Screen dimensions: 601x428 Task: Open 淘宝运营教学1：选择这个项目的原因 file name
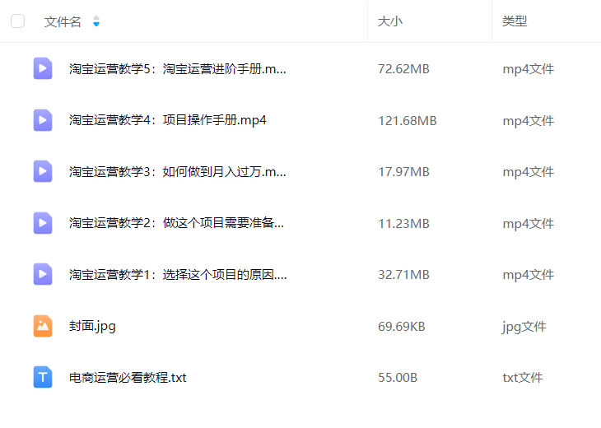coord(178,275)
